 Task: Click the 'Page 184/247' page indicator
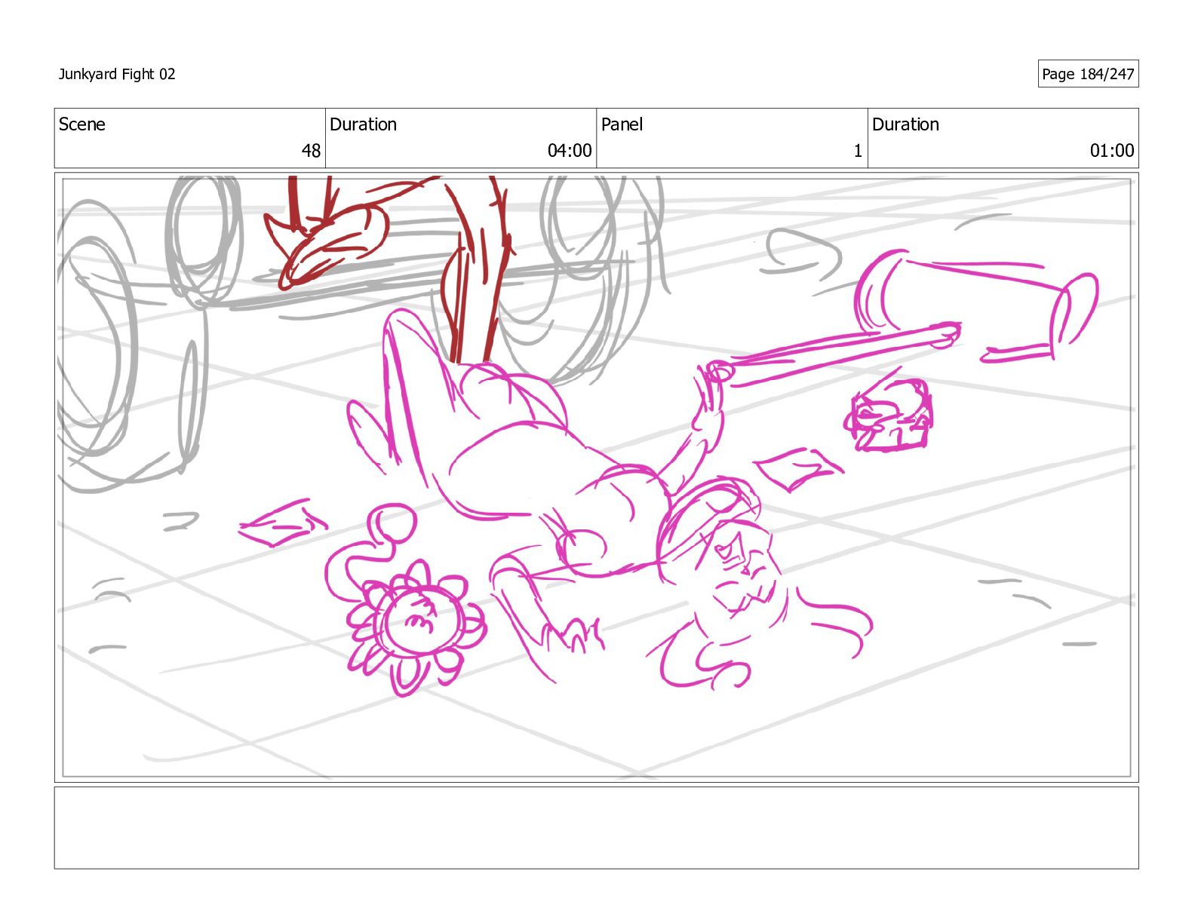pos(1088,74)
